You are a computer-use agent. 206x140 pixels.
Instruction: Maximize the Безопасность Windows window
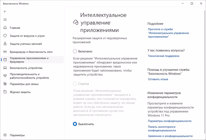pos(192,3)
